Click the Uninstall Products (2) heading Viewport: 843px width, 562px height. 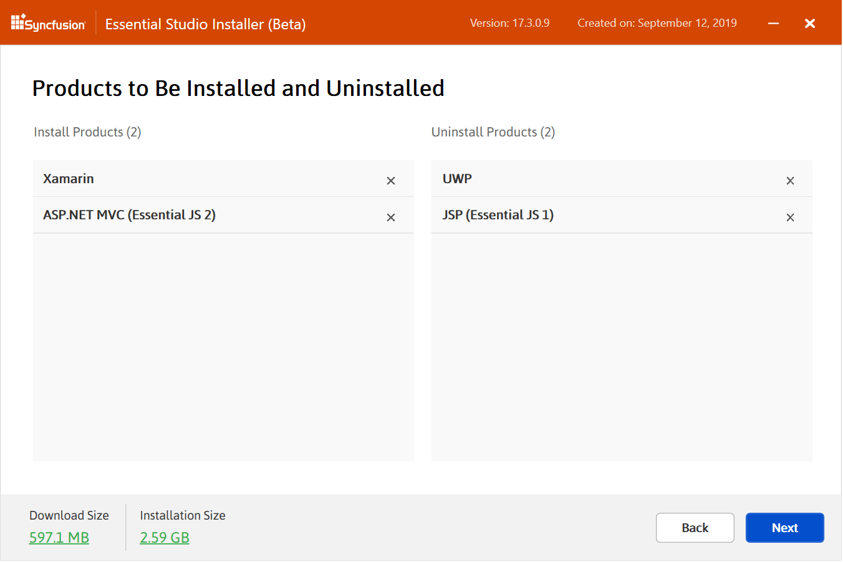coord(493,132)
